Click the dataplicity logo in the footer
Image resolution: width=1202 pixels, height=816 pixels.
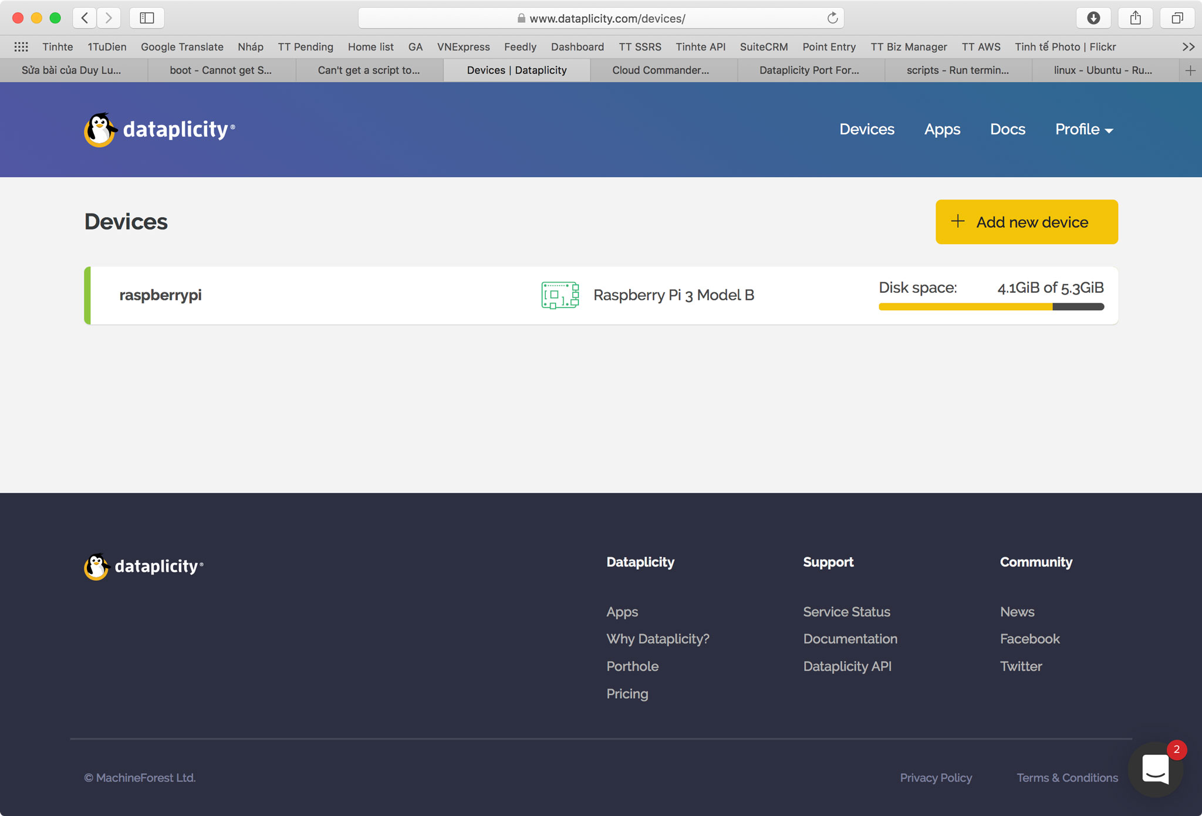[x=144, y=566]
